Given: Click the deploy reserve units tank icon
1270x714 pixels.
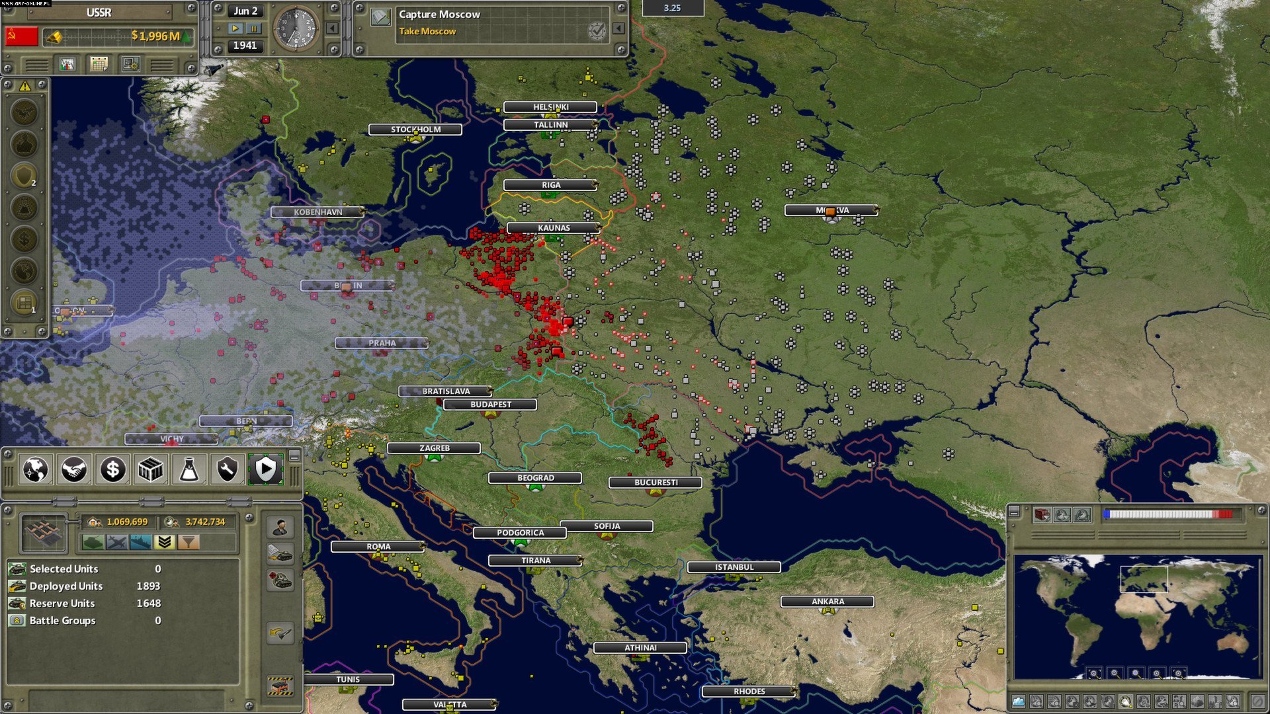Looking at the screenshot, I should point(280,555).
